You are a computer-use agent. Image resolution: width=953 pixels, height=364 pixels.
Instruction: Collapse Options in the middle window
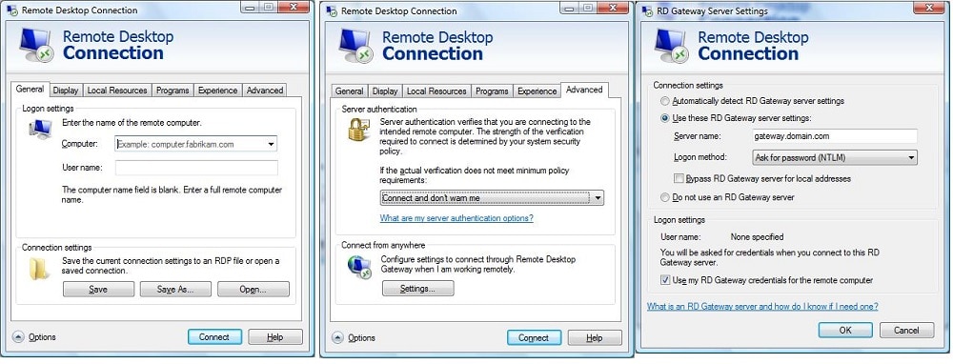click(355, 338)
